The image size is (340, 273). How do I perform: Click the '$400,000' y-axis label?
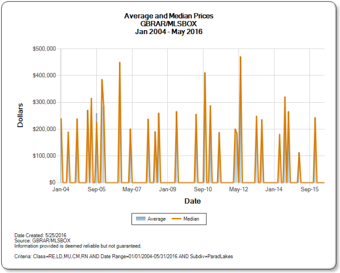[x=44, y=75]
